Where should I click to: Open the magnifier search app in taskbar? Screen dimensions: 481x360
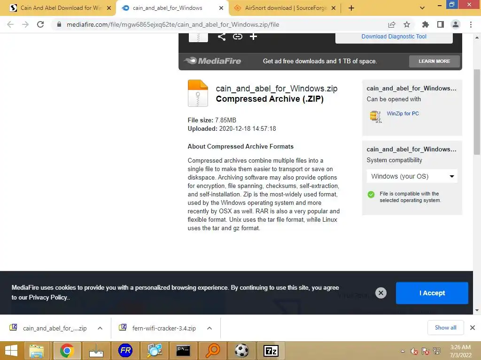[x=213, y=351]
